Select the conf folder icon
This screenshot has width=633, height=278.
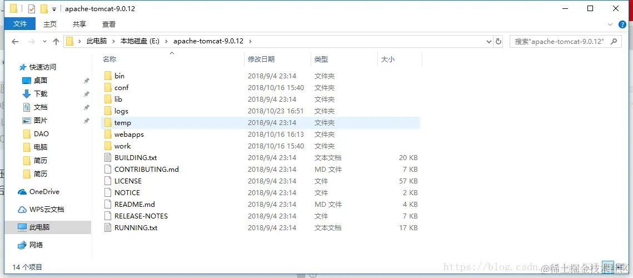(107, 88)
